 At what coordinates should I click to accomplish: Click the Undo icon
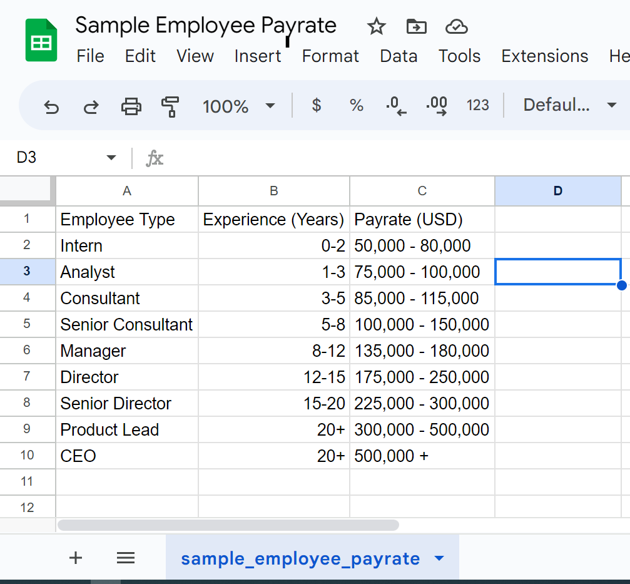(51, 106)
